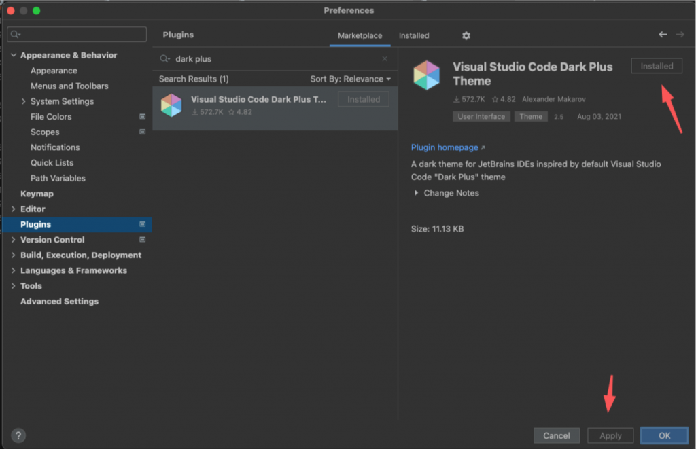The image size is (696, 449).
Task: Navigate back with the left arrow
Action: pos(663,35)
